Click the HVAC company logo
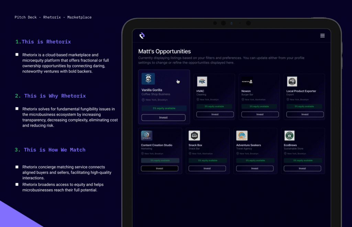352x227 pixels. [x=202, y=82]
